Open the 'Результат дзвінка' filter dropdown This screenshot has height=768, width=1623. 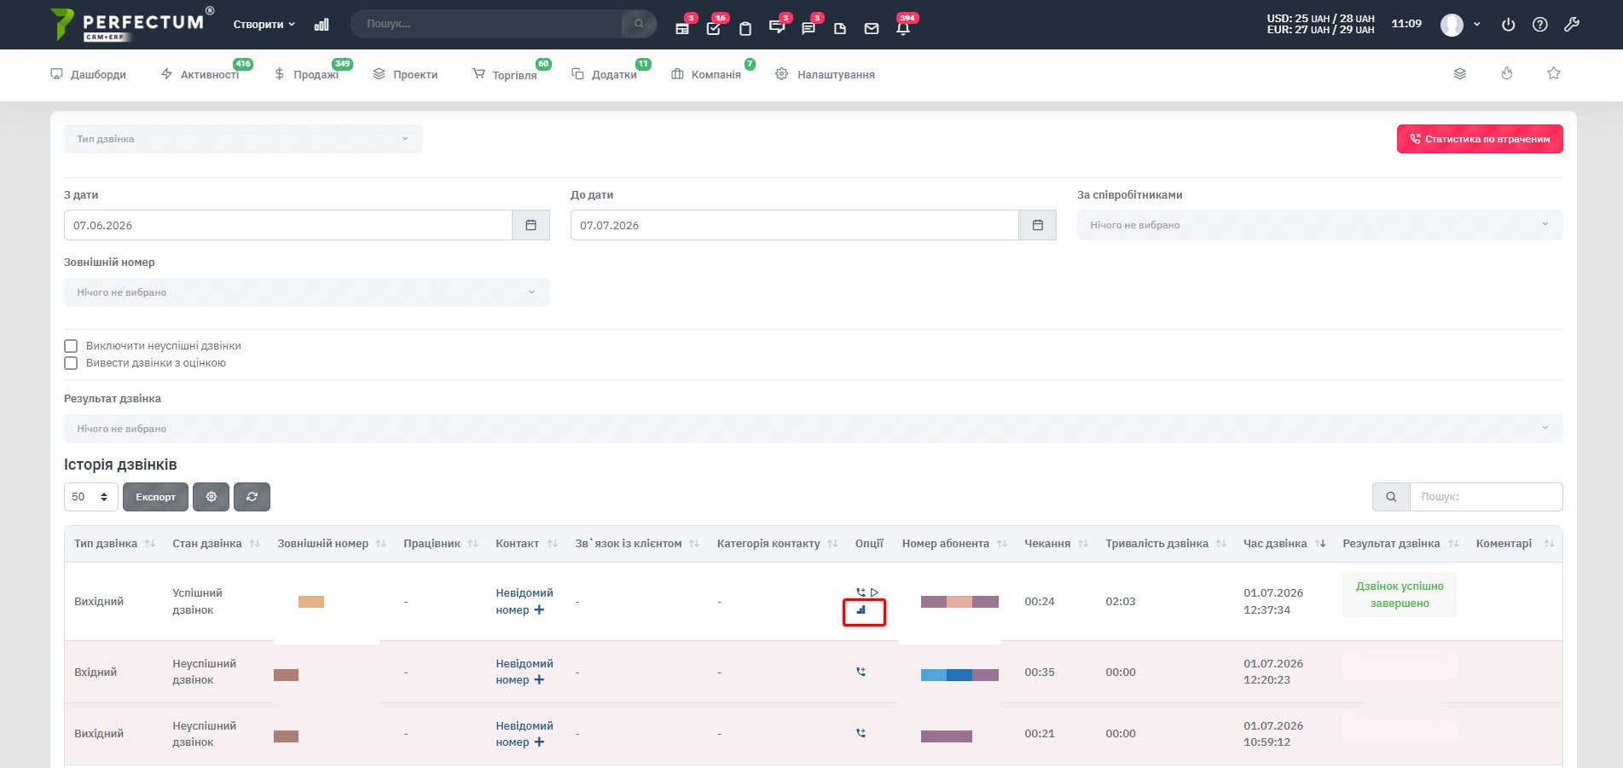tap(813, 429)
